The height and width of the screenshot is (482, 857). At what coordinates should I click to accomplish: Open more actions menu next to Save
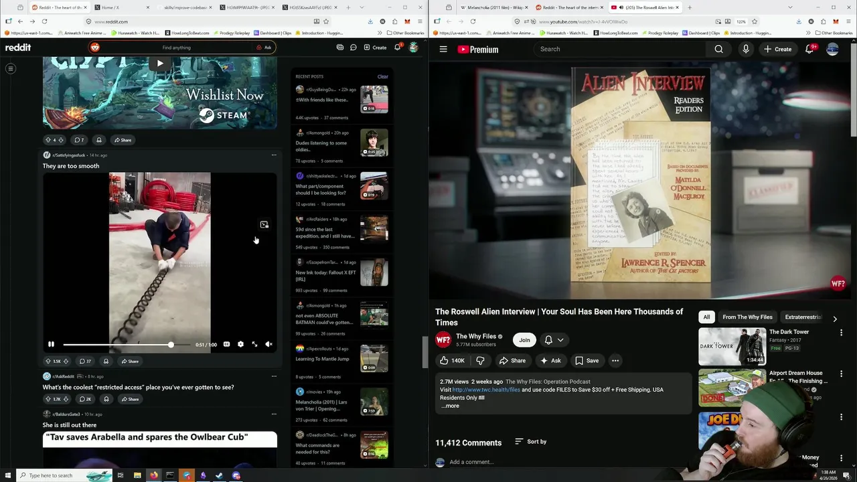click(x=615, y=361)
